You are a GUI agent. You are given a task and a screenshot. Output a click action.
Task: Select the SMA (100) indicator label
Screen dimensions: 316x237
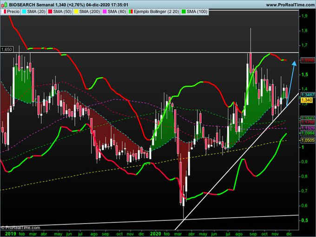[x=197, y=12]
